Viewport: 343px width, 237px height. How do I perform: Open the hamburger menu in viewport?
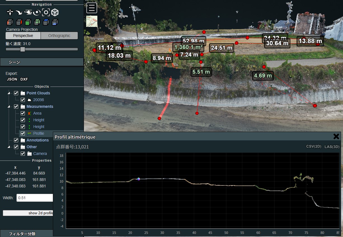[x=92, y=8]
